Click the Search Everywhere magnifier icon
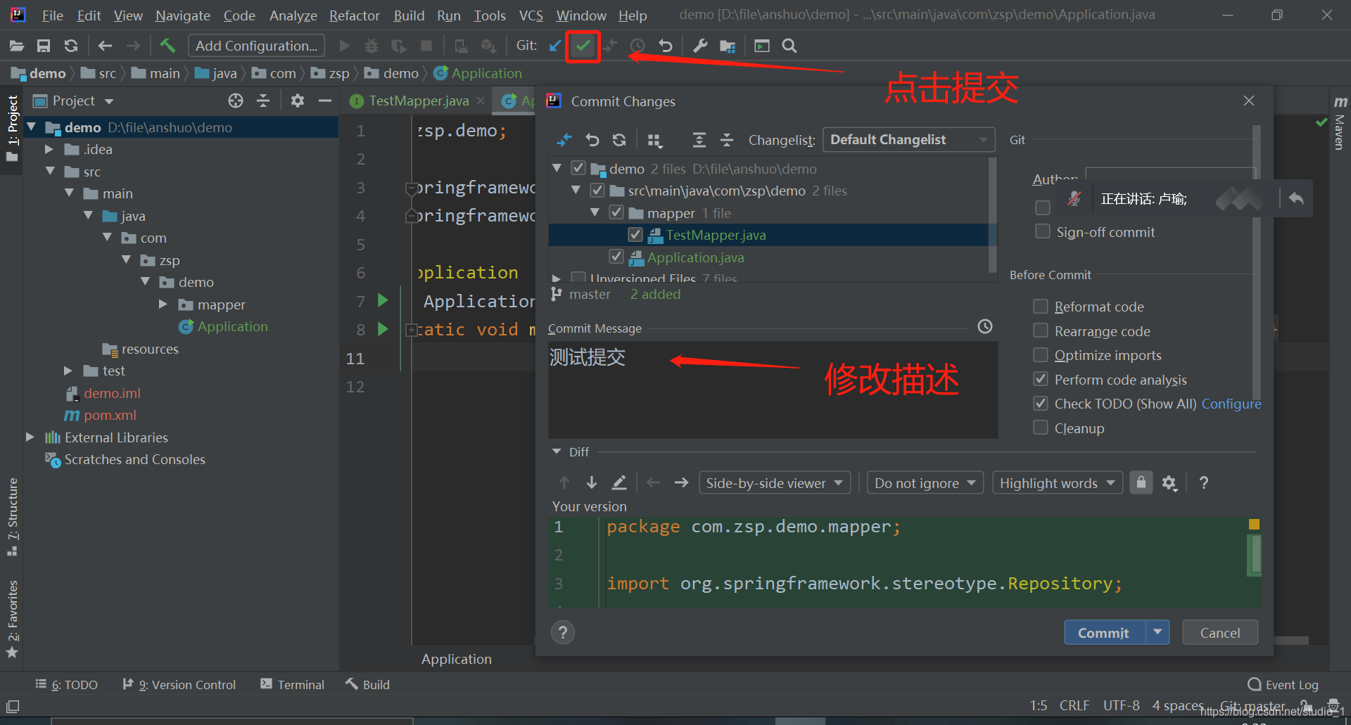1351x725 pixels. coord(789,46)
